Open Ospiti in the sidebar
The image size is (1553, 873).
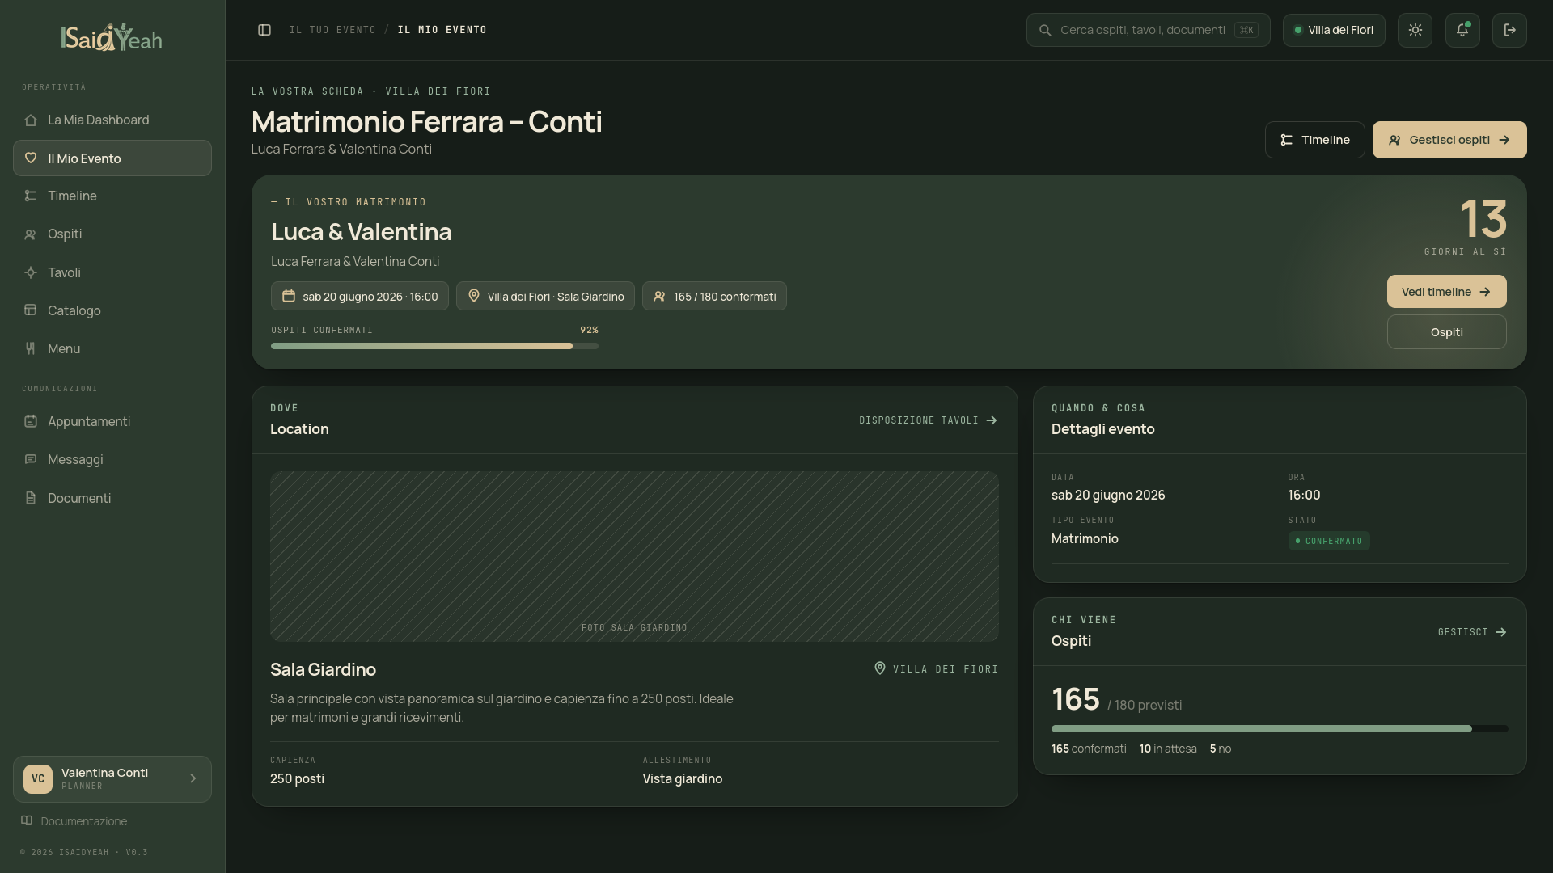tap(112, 234)
